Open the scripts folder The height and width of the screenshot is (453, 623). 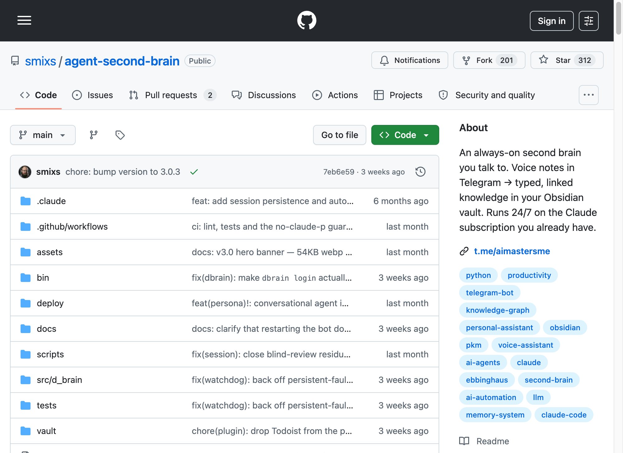(50, 354)
